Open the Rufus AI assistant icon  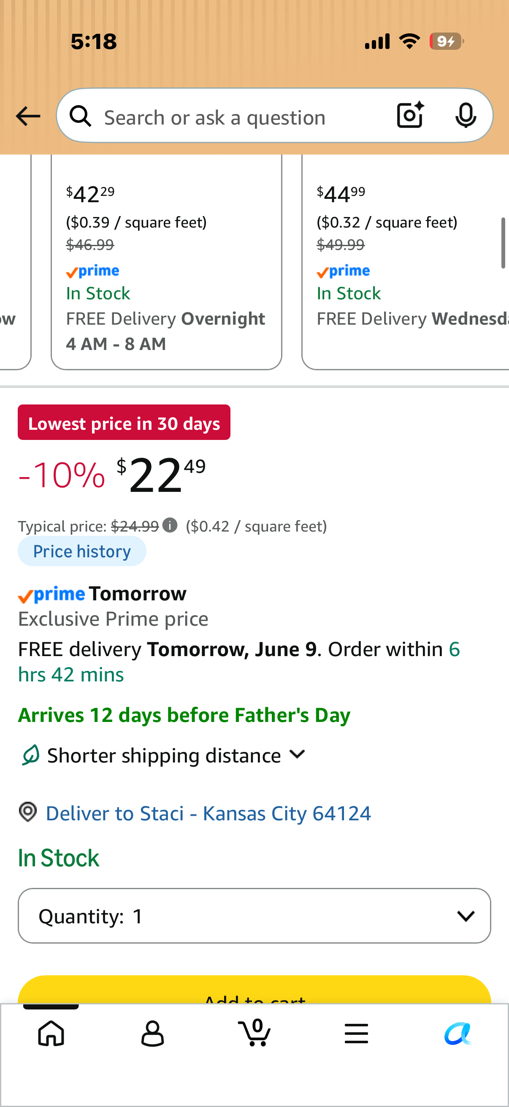click(458, 1033)
